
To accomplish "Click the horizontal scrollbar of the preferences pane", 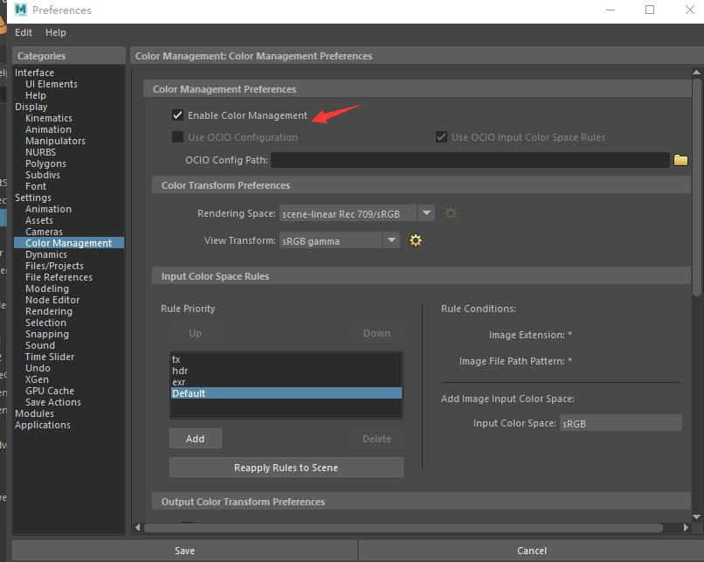I will tap(404, 527).
